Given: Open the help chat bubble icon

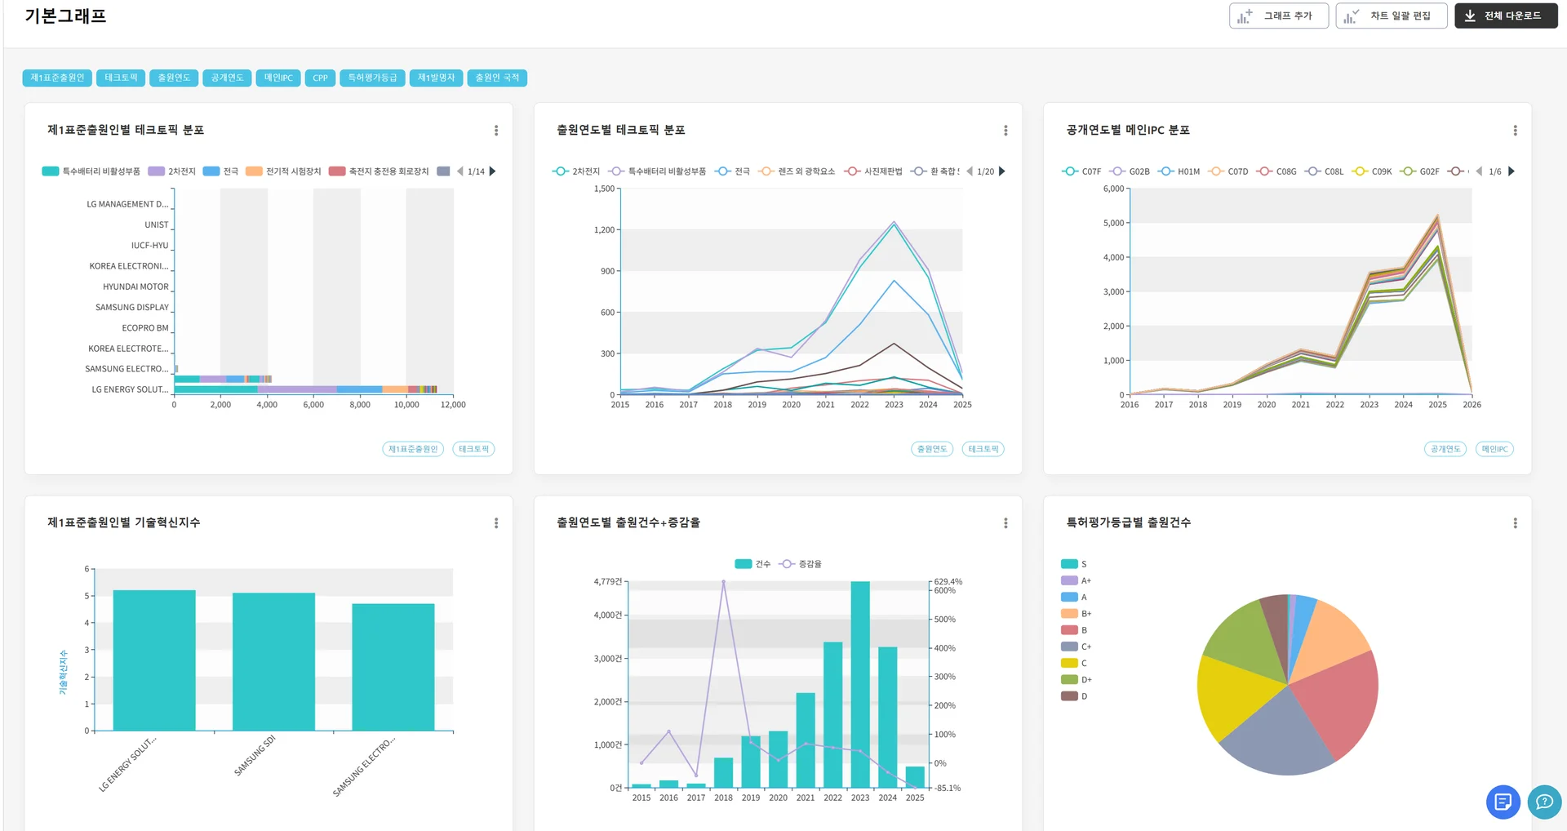Looking at the screenshot, I should (1544, 802).
